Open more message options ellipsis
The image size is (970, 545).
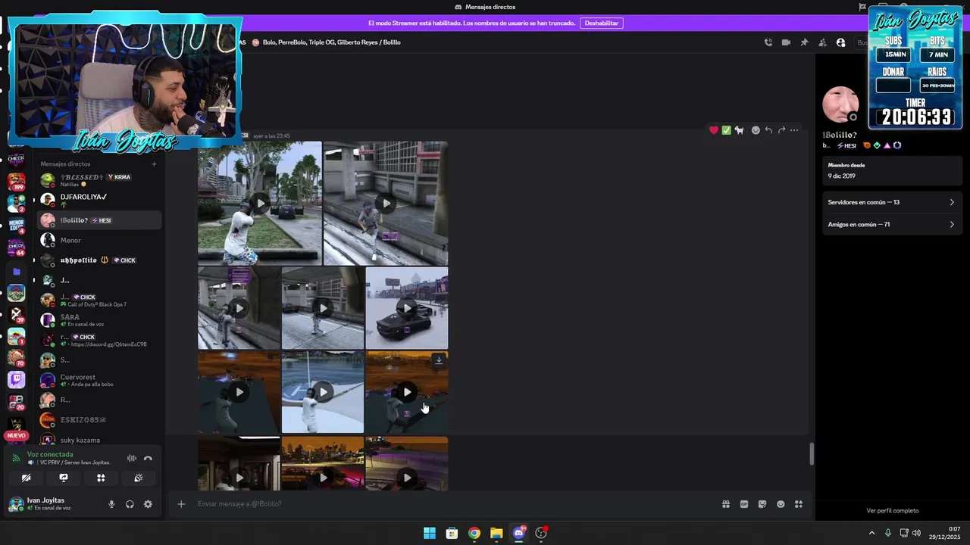[794, 130]
